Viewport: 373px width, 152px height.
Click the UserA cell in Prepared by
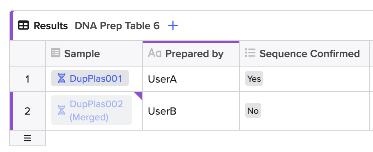[x=191, y=79]
